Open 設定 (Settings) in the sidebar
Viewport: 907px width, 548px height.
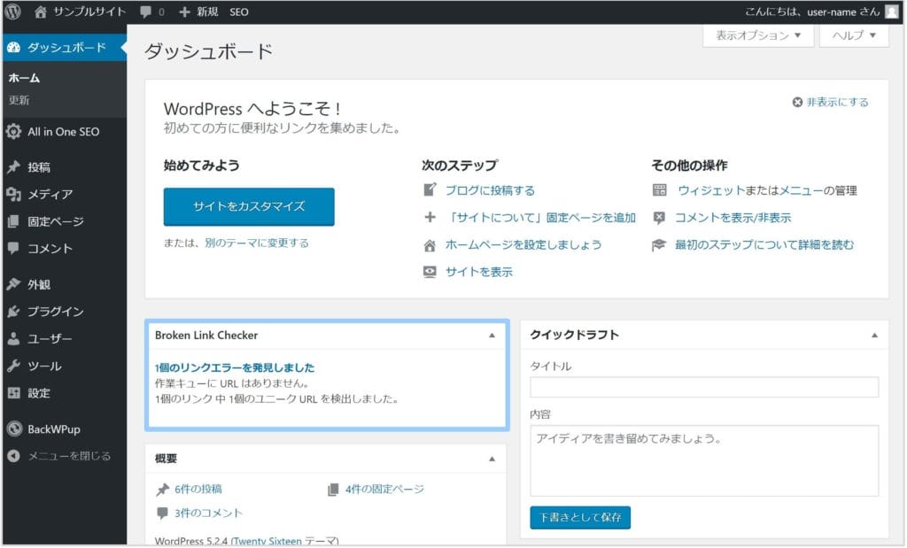(38, 392)
